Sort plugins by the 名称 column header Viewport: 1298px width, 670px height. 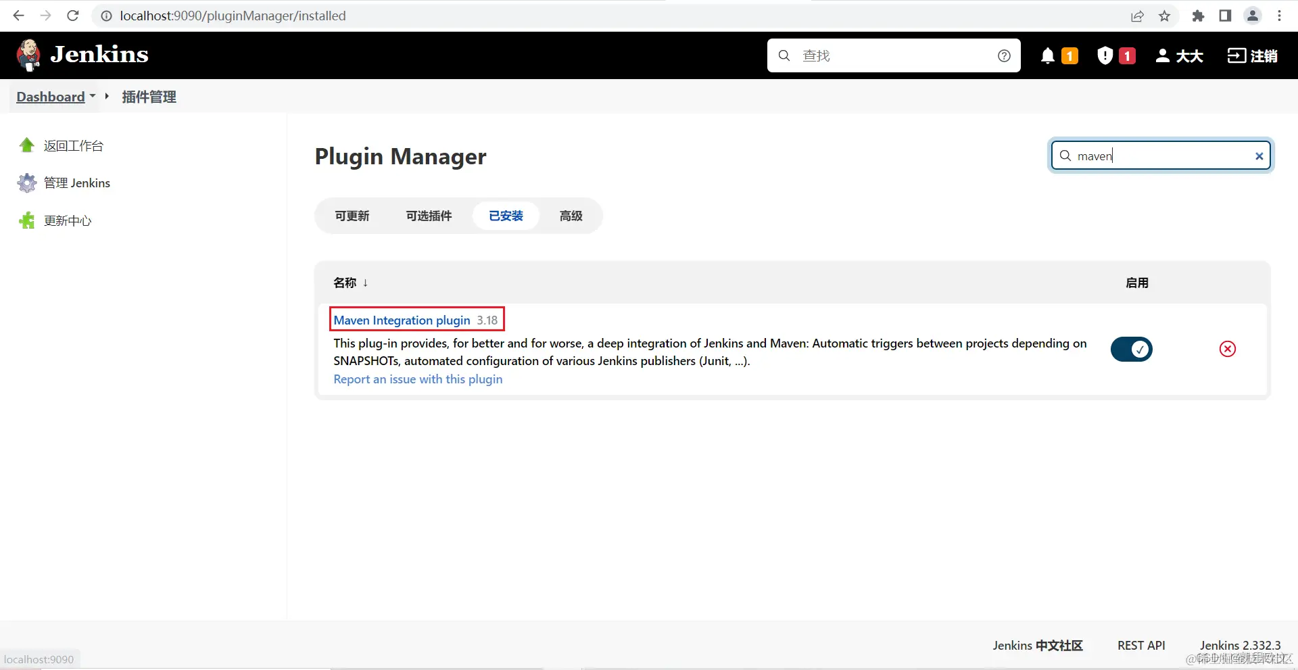[x=350, y=283]
